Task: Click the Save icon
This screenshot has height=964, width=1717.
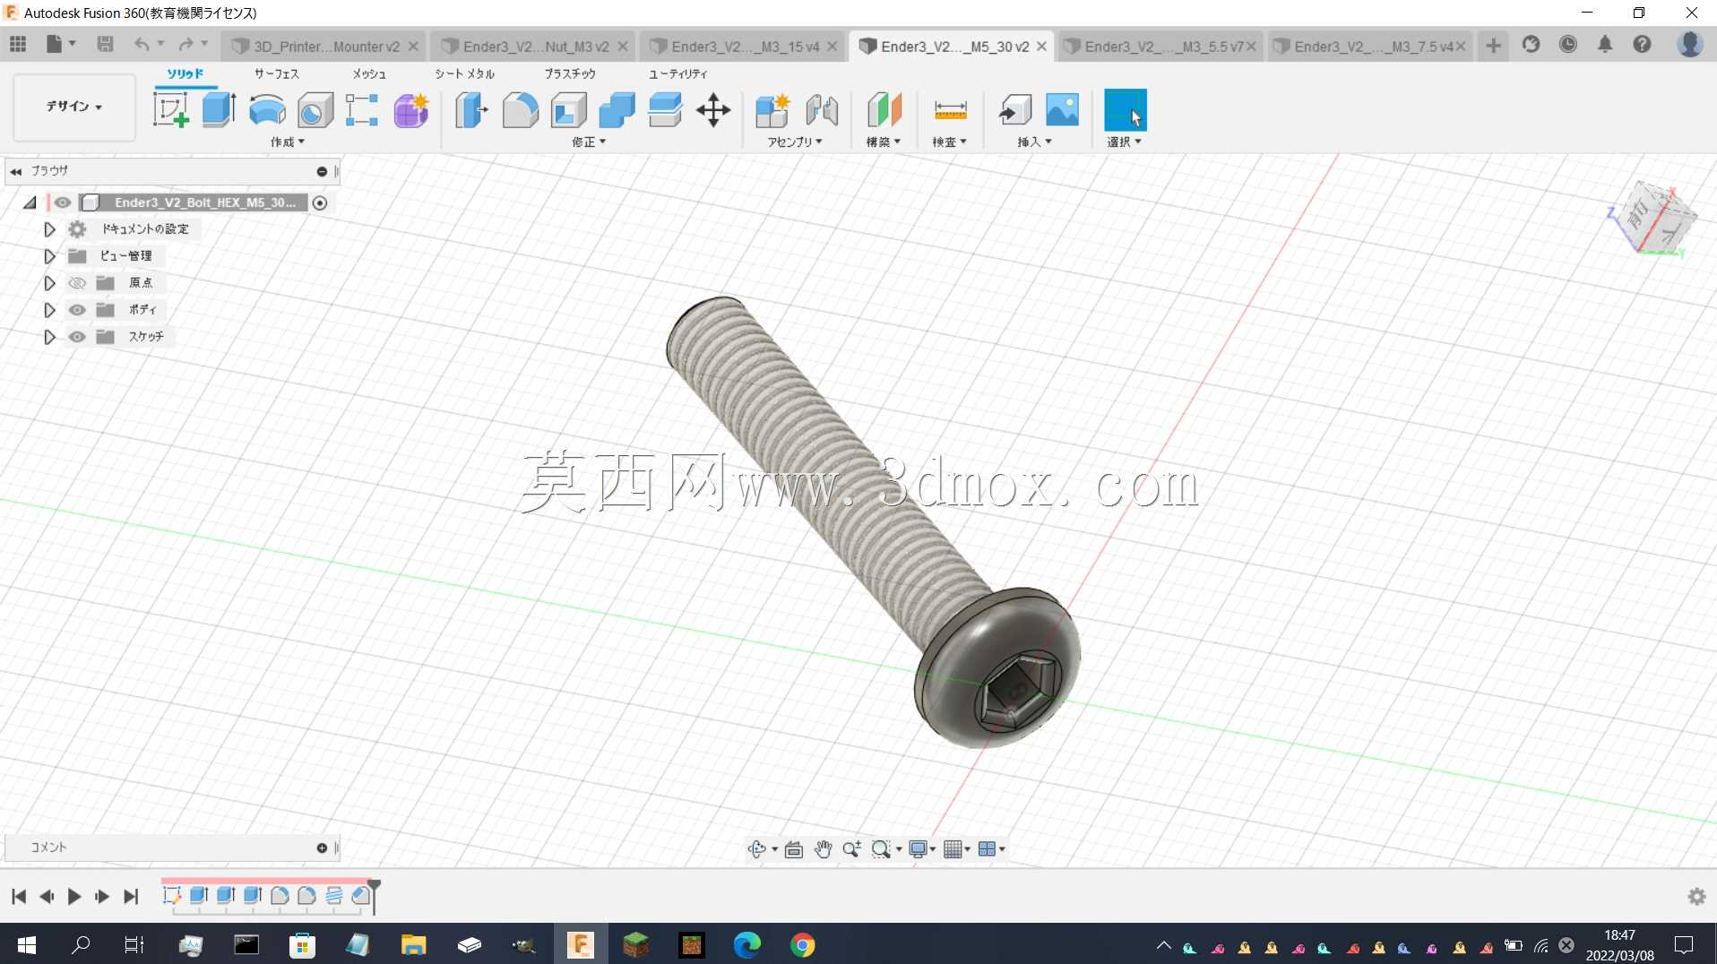Action: (x=105, y=44)
